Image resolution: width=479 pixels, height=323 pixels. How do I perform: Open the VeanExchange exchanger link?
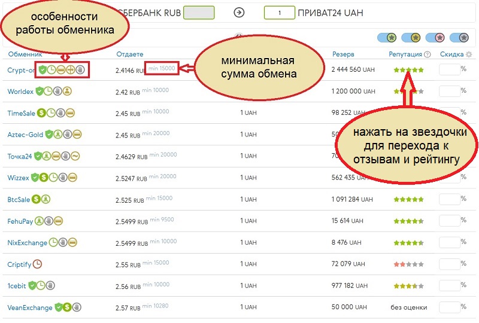tap(30, 307)
